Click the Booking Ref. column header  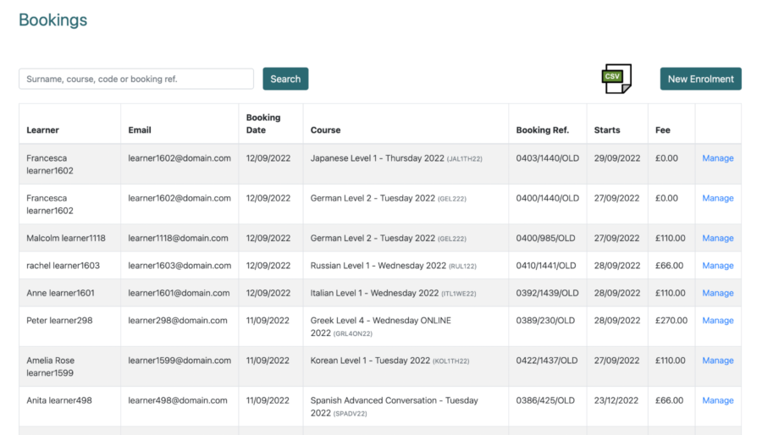[543, 130]
